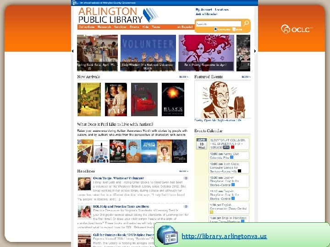This screenshot has height=247, width=330.
Task: Open more Headlines
Action: [x=183, y=172]
